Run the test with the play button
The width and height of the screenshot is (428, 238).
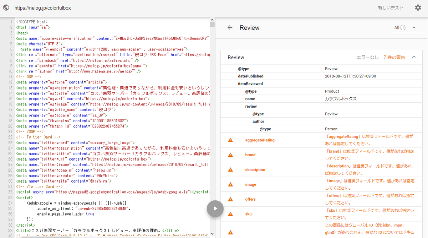(215, 209)
